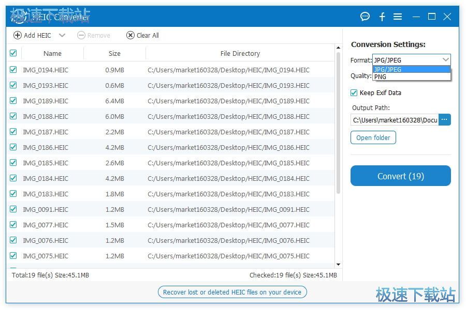Image resolution: width=466 pixels, height=310 pixels.
Task: Browse output path with ellipsis button
Action: (x=445, y=120)
